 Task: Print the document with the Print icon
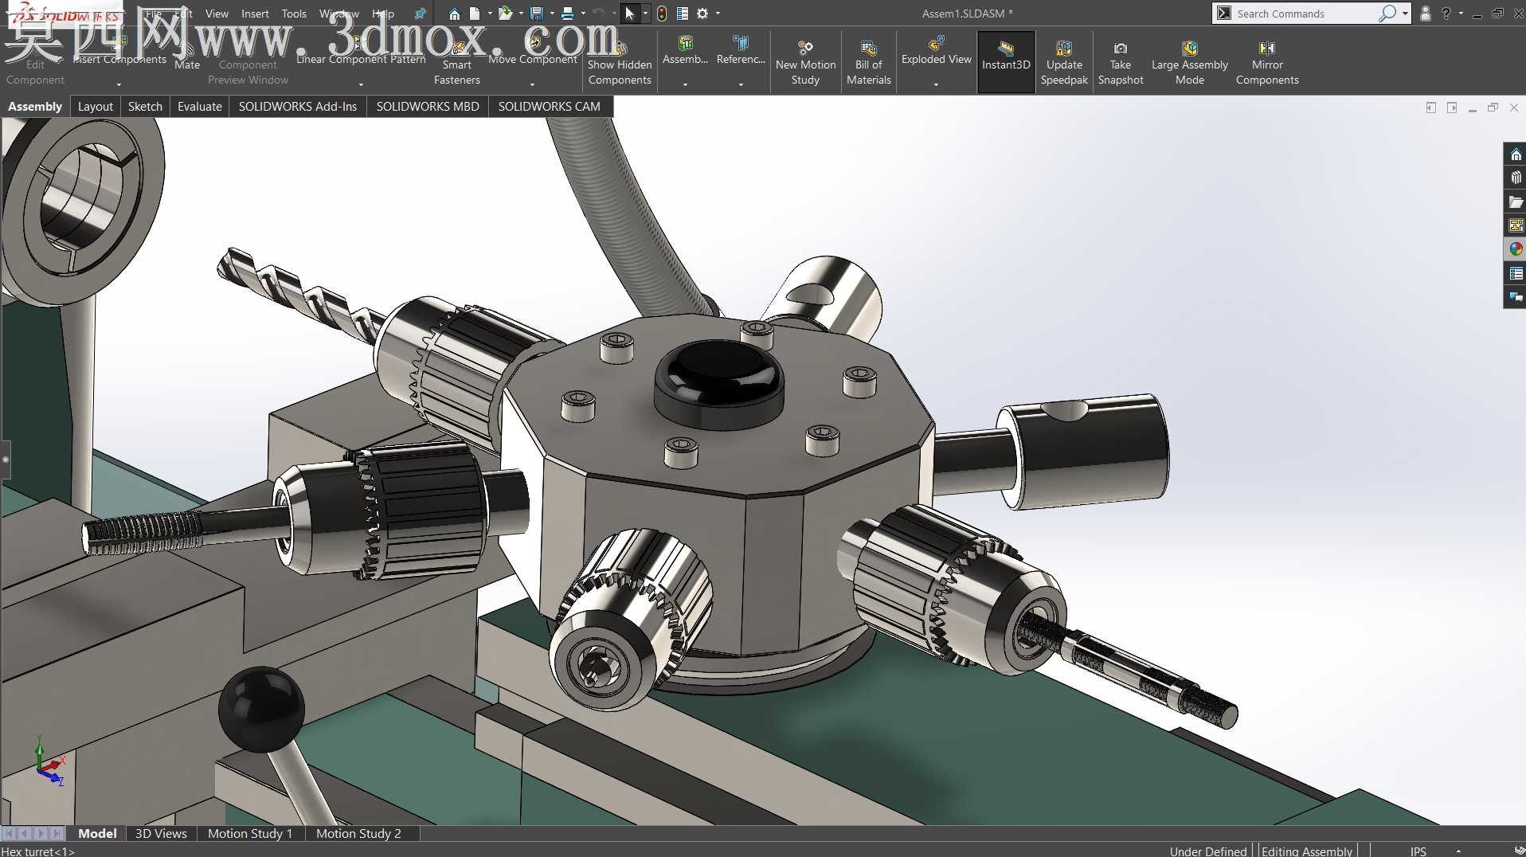point(568,14)
